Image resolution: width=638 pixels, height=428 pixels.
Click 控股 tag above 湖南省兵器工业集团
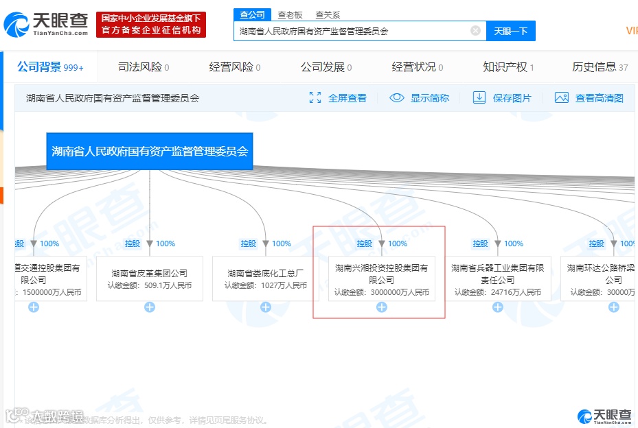pyautogui.click(x=480, y=243)
